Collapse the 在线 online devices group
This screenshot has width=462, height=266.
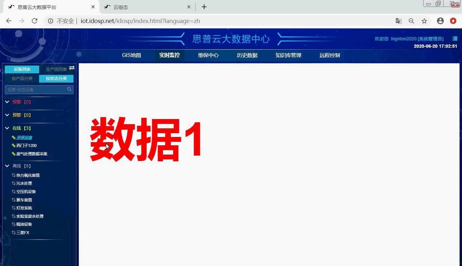coord(7,128)
